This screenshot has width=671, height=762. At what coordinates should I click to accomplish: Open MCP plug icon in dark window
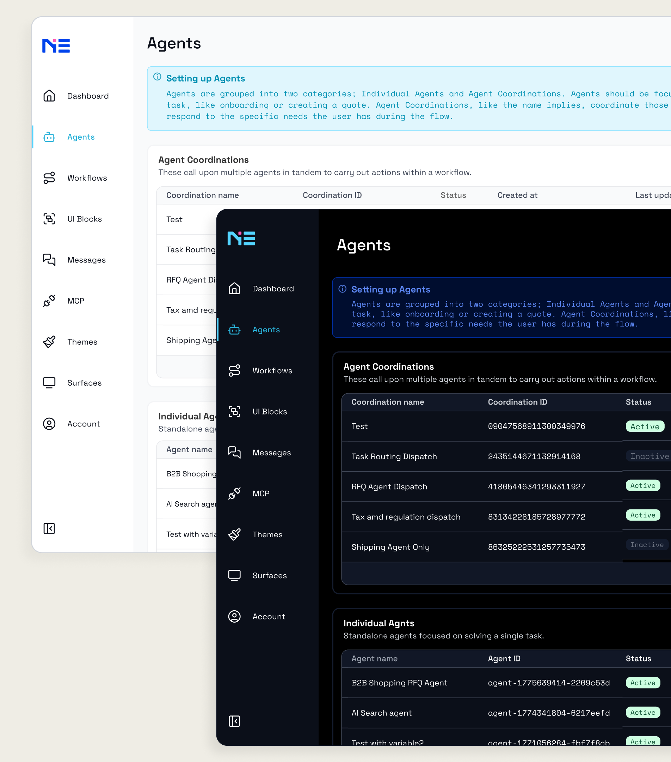pos(234,494)
